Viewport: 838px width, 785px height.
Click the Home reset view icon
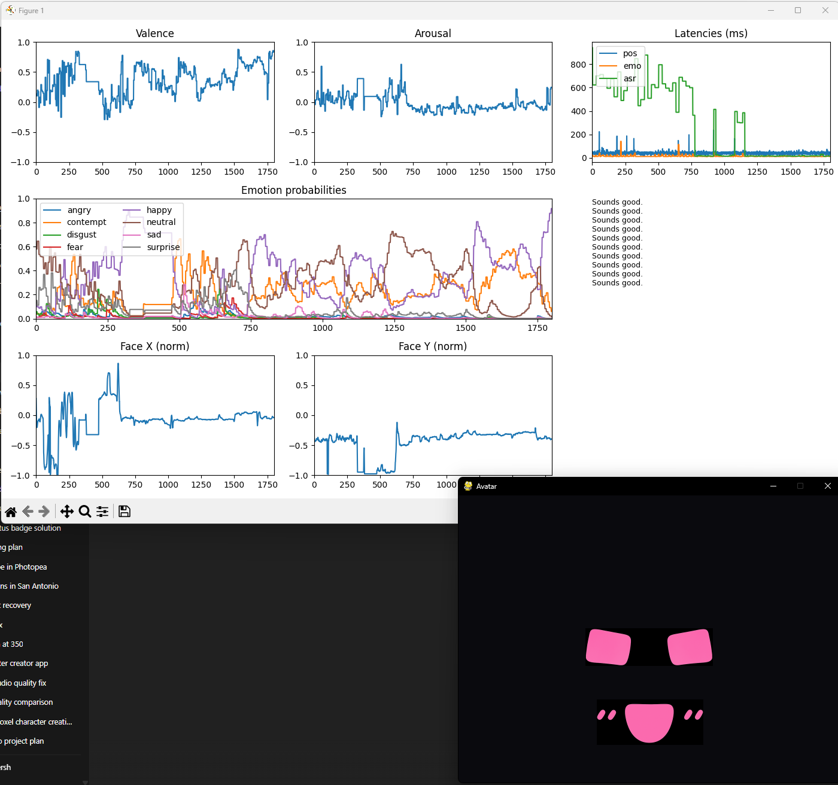point(11,512)
